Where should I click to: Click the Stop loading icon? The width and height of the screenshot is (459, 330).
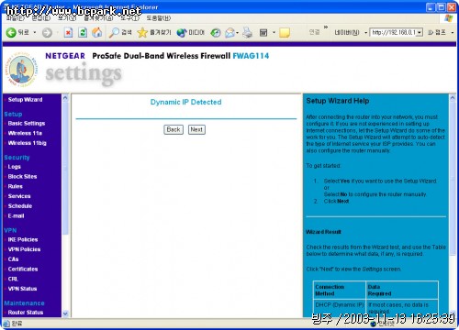pos(68,32)
